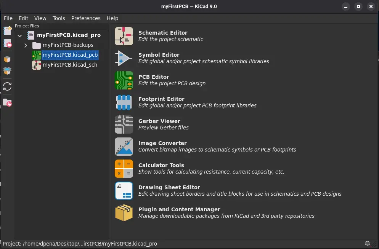View notifications via the bell icon

point(368,243)
